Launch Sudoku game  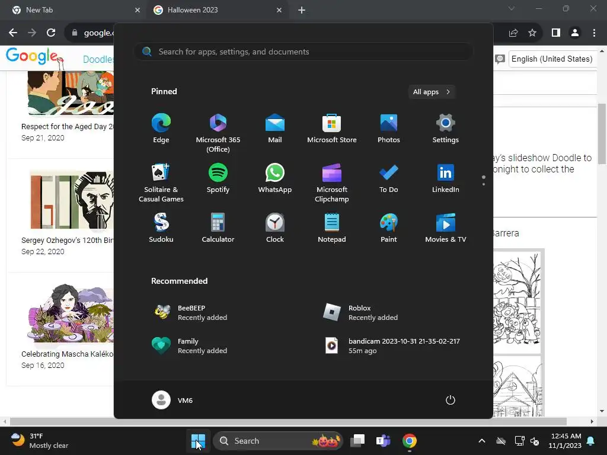click(161, 228)
